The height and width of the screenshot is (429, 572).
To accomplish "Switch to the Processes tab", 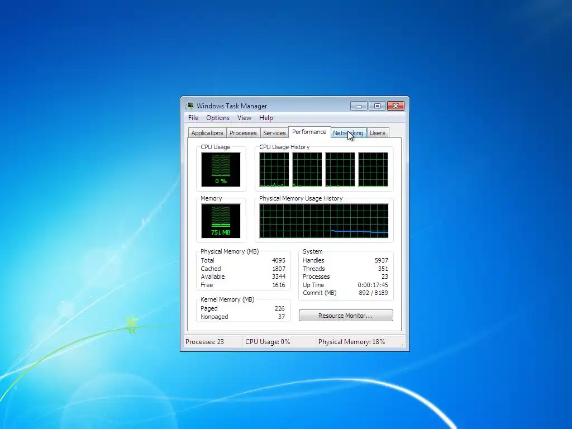I will pyautogui.click(x=243, y=133).
